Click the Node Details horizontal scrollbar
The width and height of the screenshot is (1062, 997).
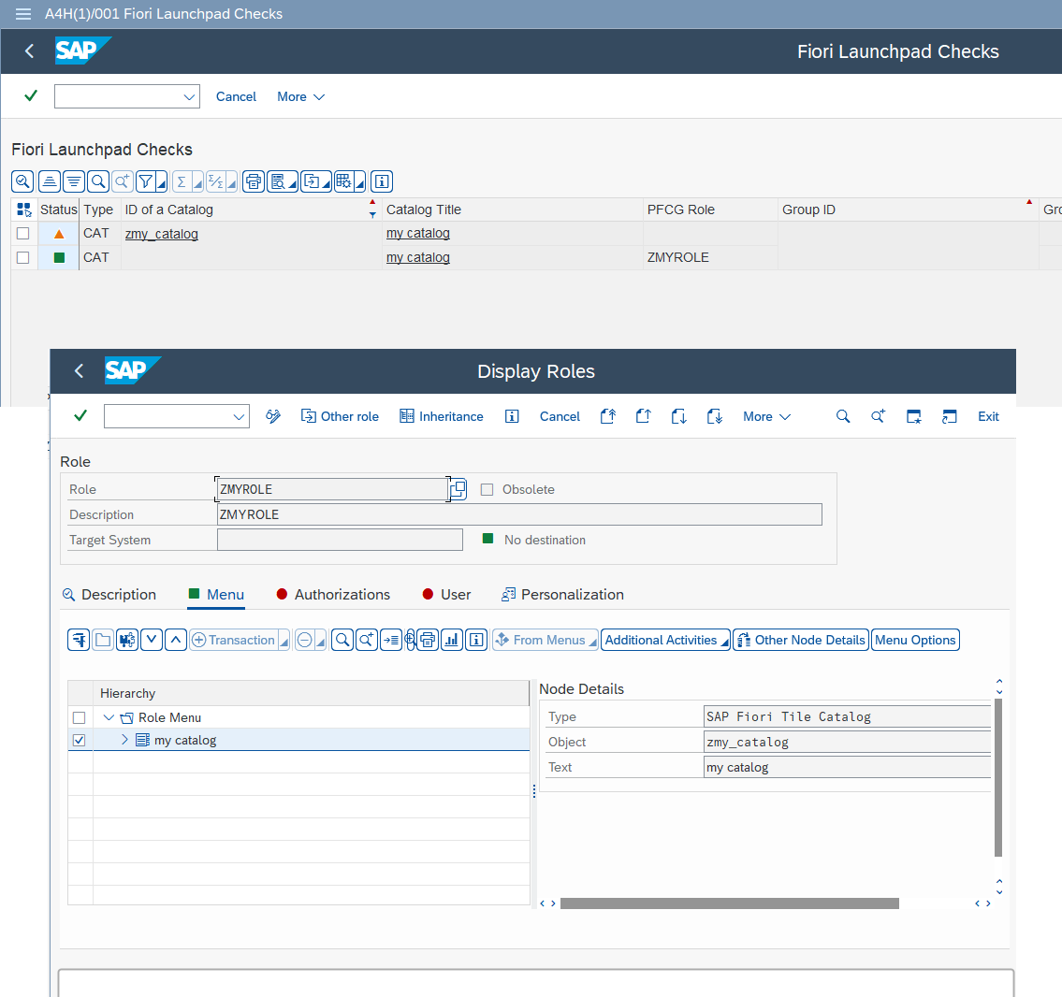730,903
